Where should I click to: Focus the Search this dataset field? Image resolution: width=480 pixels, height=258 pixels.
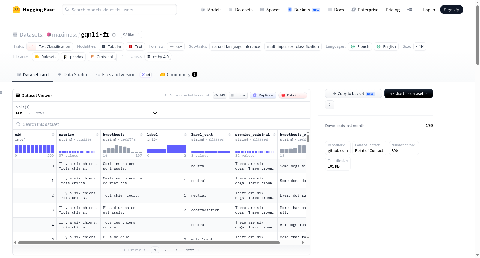tap(161, 124)
